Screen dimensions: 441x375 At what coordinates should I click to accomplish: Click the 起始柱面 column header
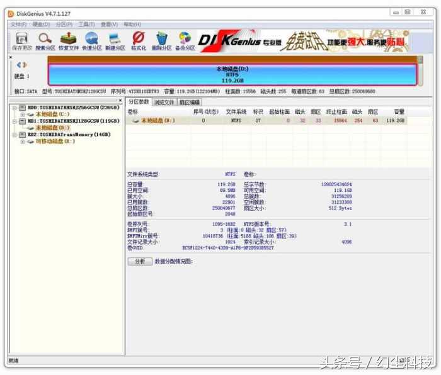(x=279, y=112)
